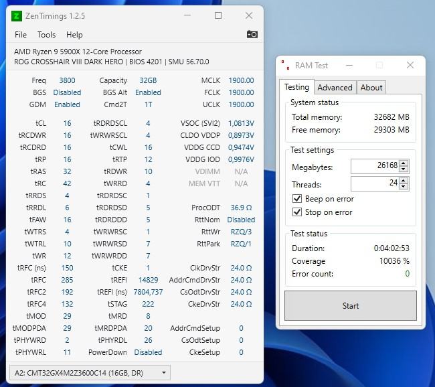Screen dimensions: 435x387
Task: Maximize the ZenTimings window
Action: (x=218, y=15)
